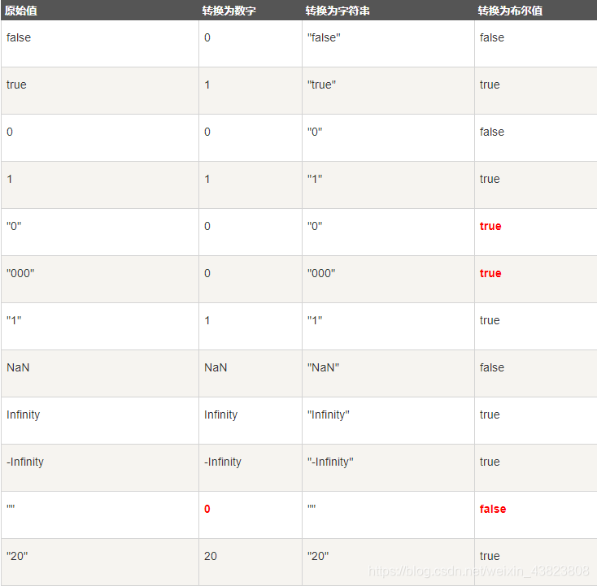Click the "转换为布尔值" column header
The image size is (597, 586).
click(x=510, y=11)
